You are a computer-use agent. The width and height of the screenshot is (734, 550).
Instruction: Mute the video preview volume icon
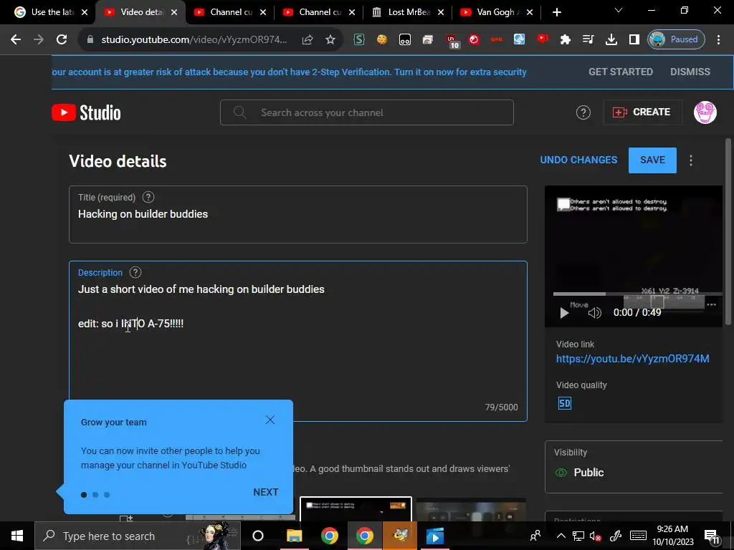(x=594, y=313)
